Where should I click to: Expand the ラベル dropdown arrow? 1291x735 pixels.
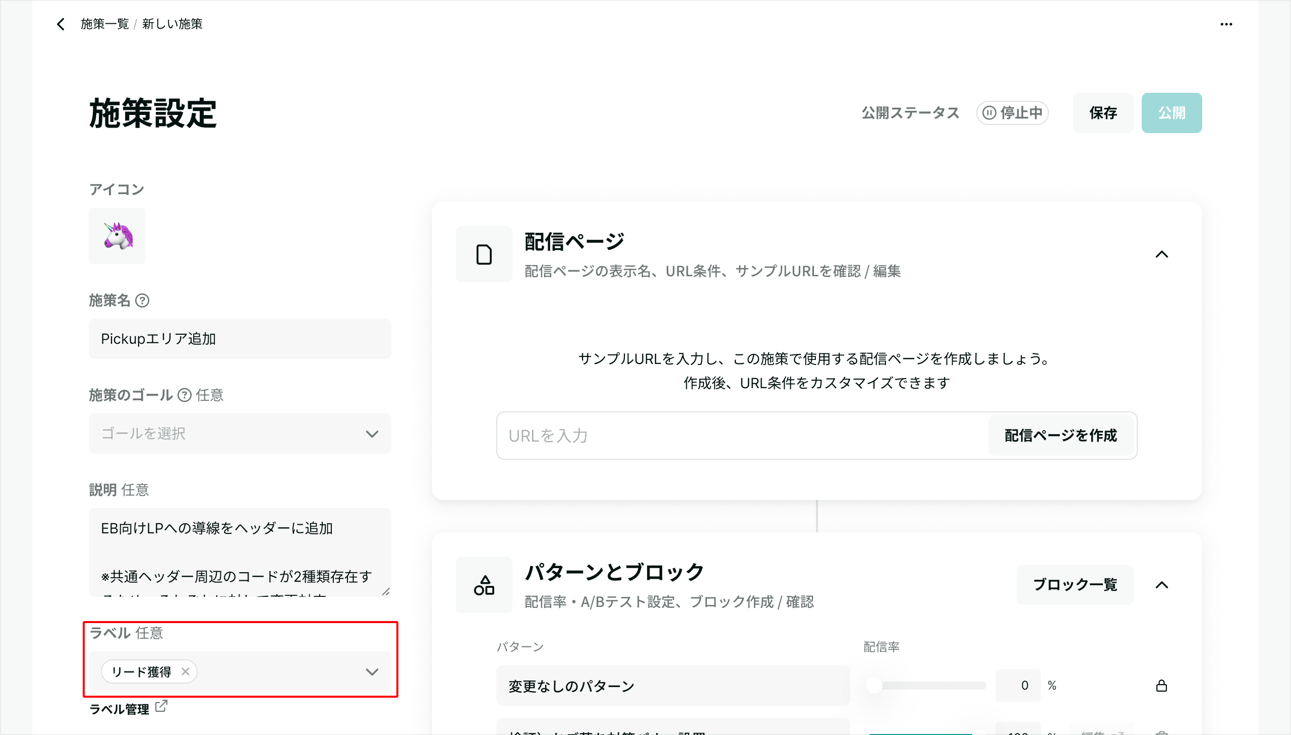[x=372, y=672]
